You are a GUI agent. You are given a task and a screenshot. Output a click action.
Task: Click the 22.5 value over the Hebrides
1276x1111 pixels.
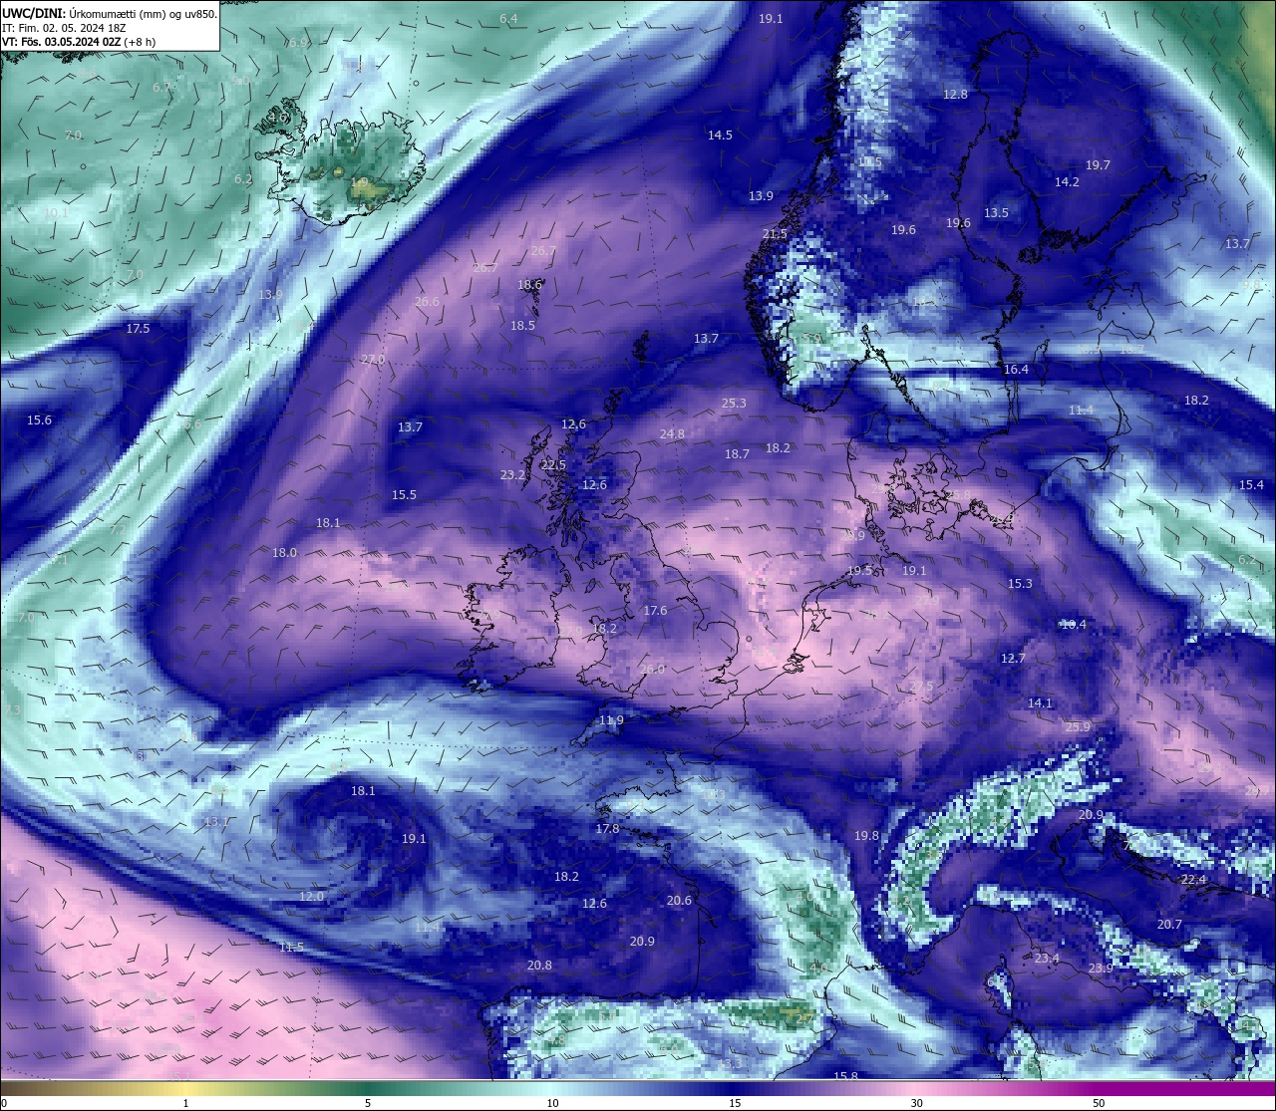point(553,464)
